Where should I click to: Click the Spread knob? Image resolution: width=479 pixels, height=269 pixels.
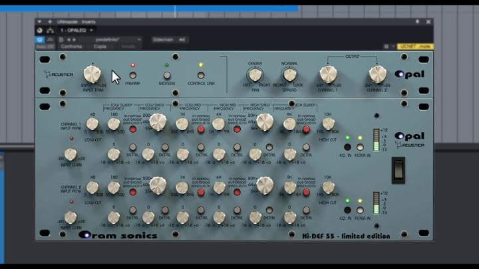(289, 74)
